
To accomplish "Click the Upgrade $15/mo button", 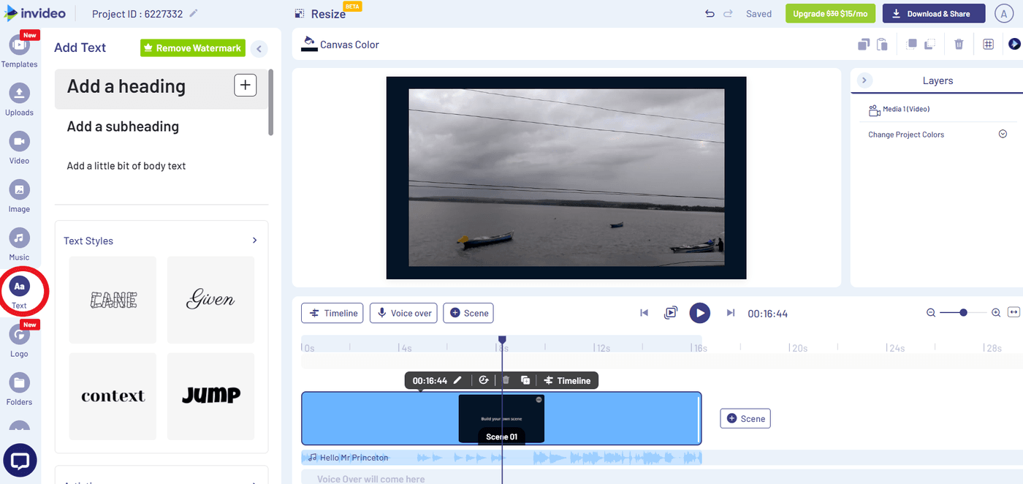I will [830, 13].
